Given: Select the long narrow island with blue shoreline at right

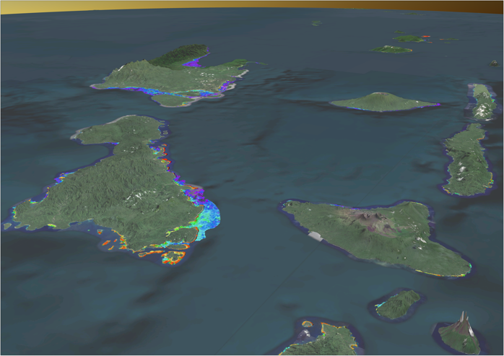Looking at the screenshot, I should (x=468, y=160).
